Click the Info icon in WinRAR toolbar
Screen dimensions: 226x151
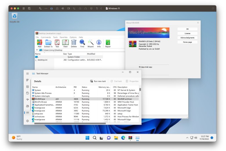99,44
